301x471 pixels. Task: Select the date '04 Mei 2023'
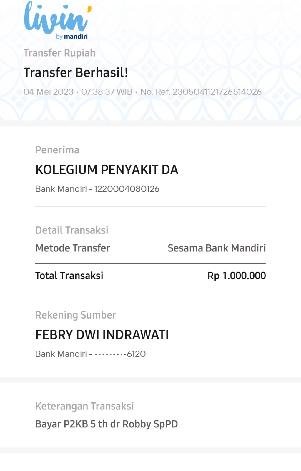(x=49, y=92)
